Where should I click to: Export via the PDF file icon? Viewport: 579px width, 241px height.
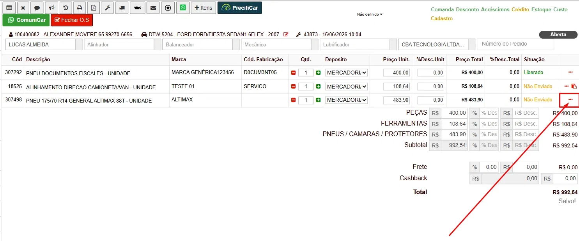93,8
